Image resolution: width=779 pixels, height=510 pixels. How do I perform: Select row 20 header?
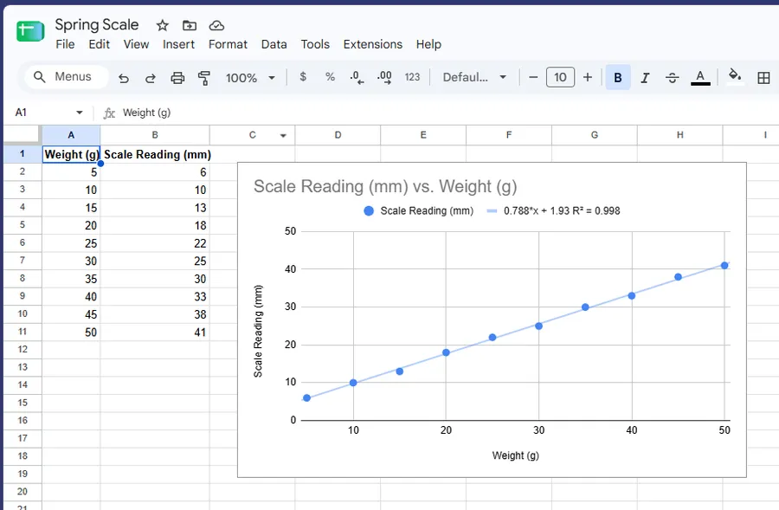pyautogui.click(x=23, y=492)
